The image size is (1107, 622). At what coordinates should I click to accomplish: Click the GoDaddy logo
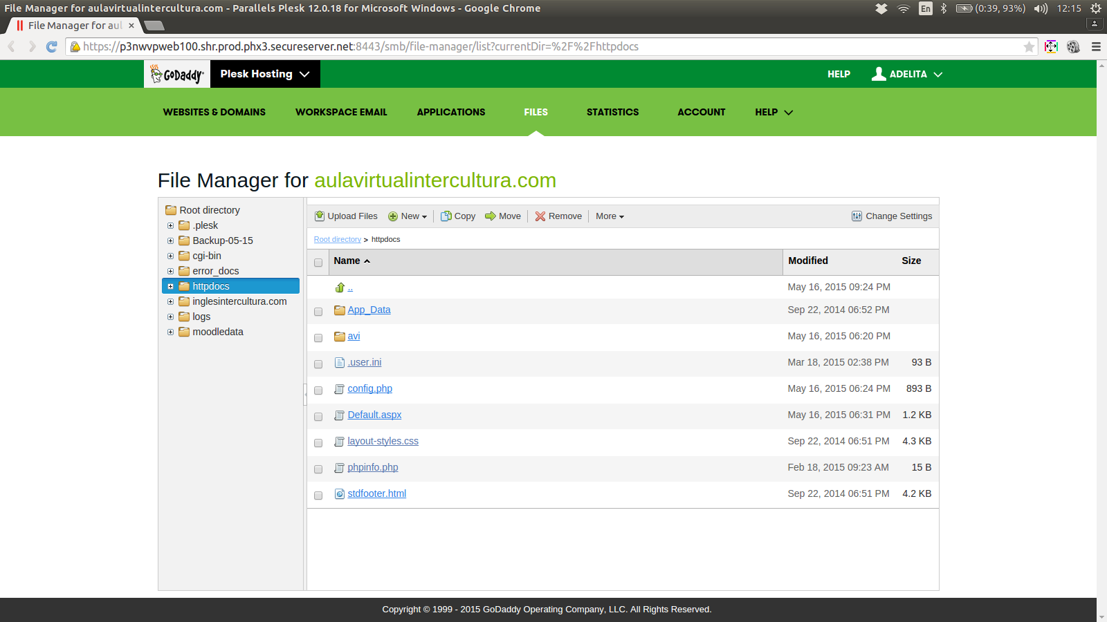[x=177, y=74]
